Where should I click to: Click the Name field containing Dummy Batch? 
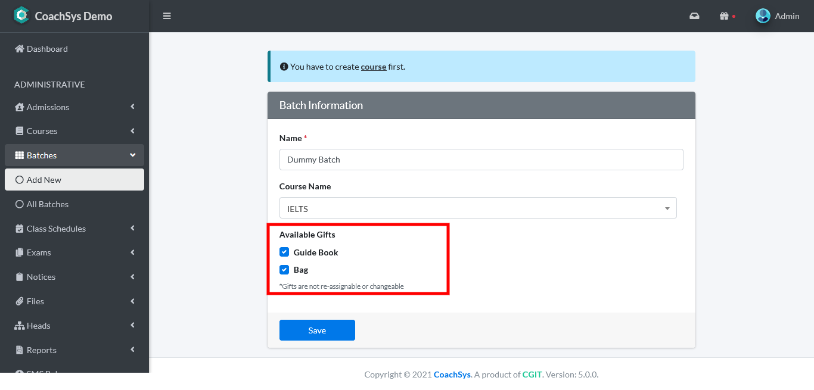pos(481,160)
